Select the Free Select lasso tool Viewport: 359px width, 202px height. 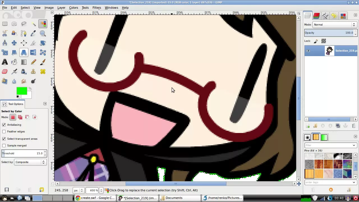click(x=24, y=24)
